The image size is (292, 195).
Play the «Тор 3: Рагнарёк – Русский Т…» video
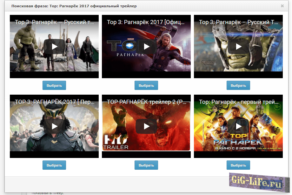(238, 46)
